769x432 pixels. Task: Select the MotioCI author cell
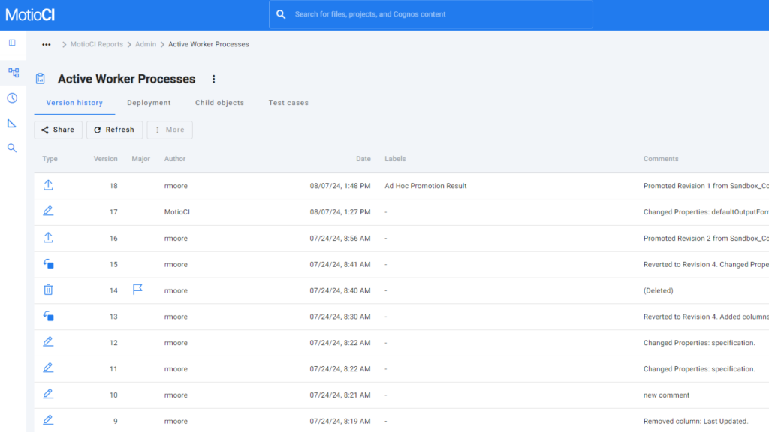(x=177, y=212)
